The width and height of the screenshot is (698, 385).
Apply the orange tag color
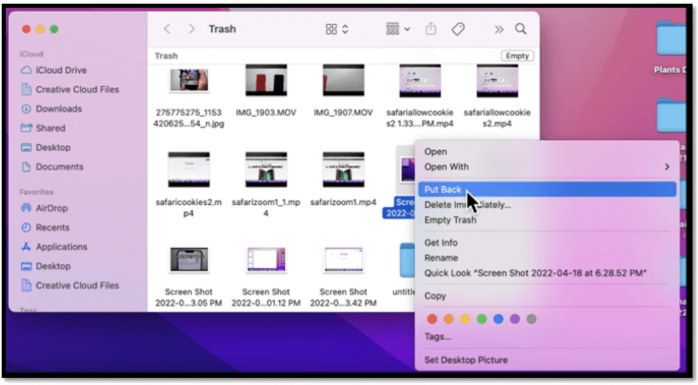click(448, 319)
